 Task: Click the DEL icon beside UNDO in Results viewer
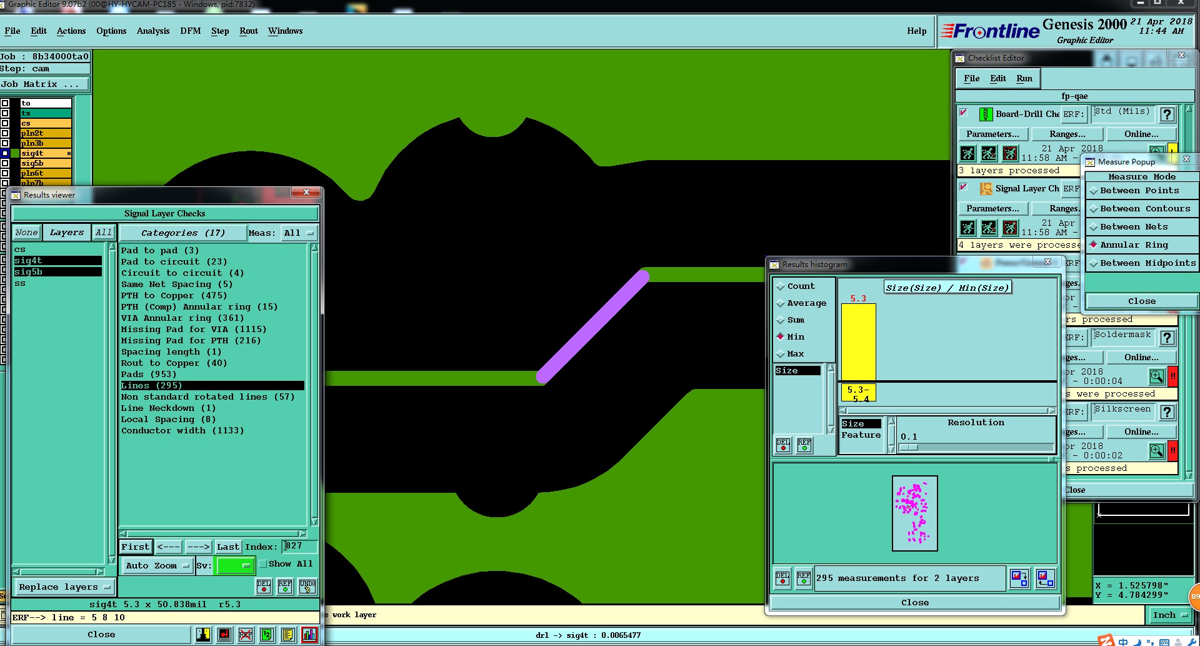264,586
